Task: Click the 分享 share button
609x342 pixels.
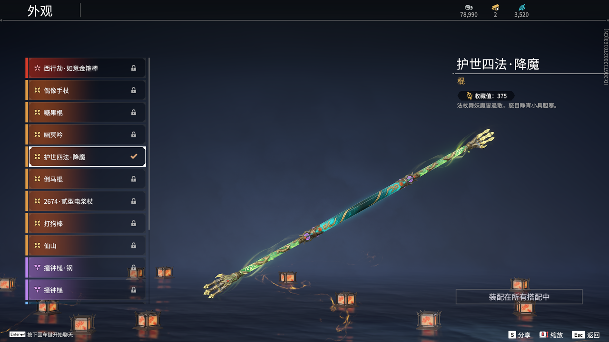Action: click(519, 335)
